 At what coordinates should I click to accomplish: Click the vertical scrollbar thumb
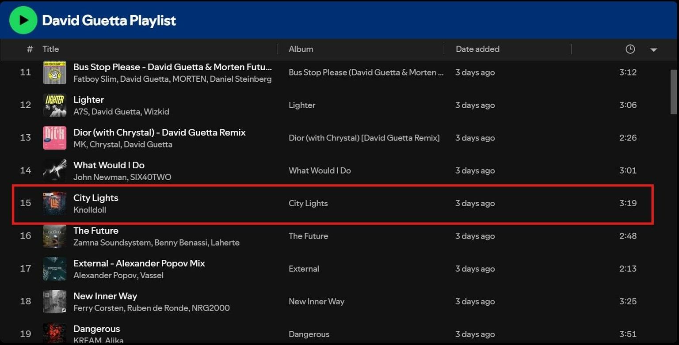673,92
